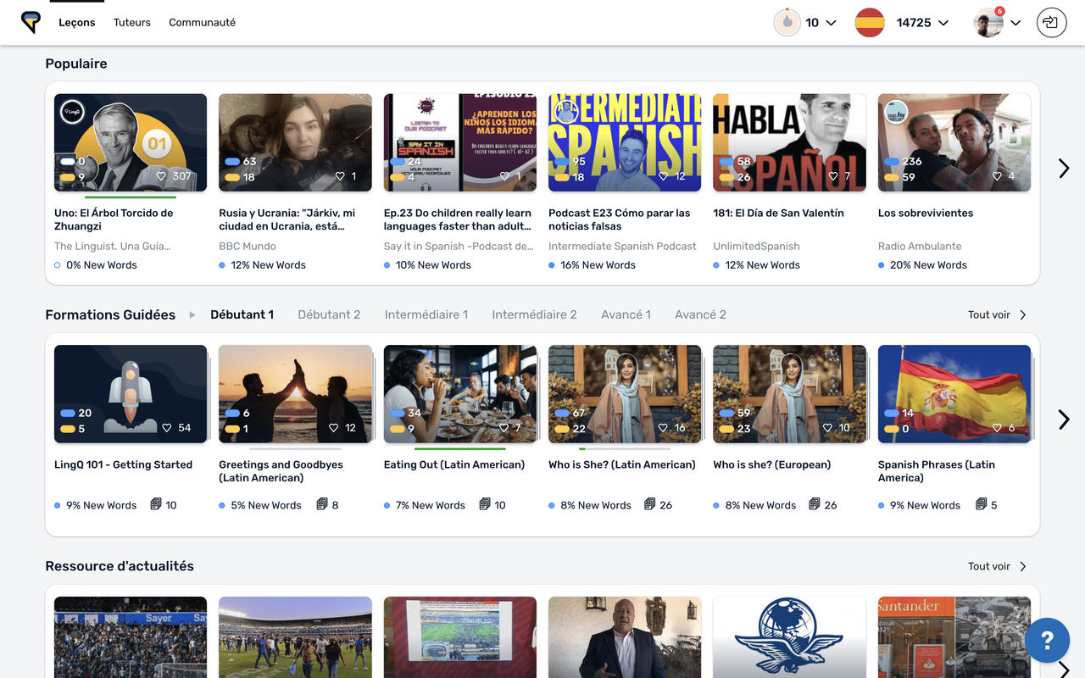Image resolution: width=1085 pixels, height=678 pixels.
Task: Like the Uno: El Árbol Torcido lesson heart
Action: pos(161,176)
